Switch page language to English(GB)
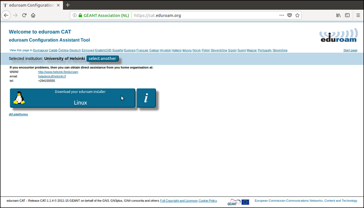This screenshot has width=364, height=208. [103, 50]
